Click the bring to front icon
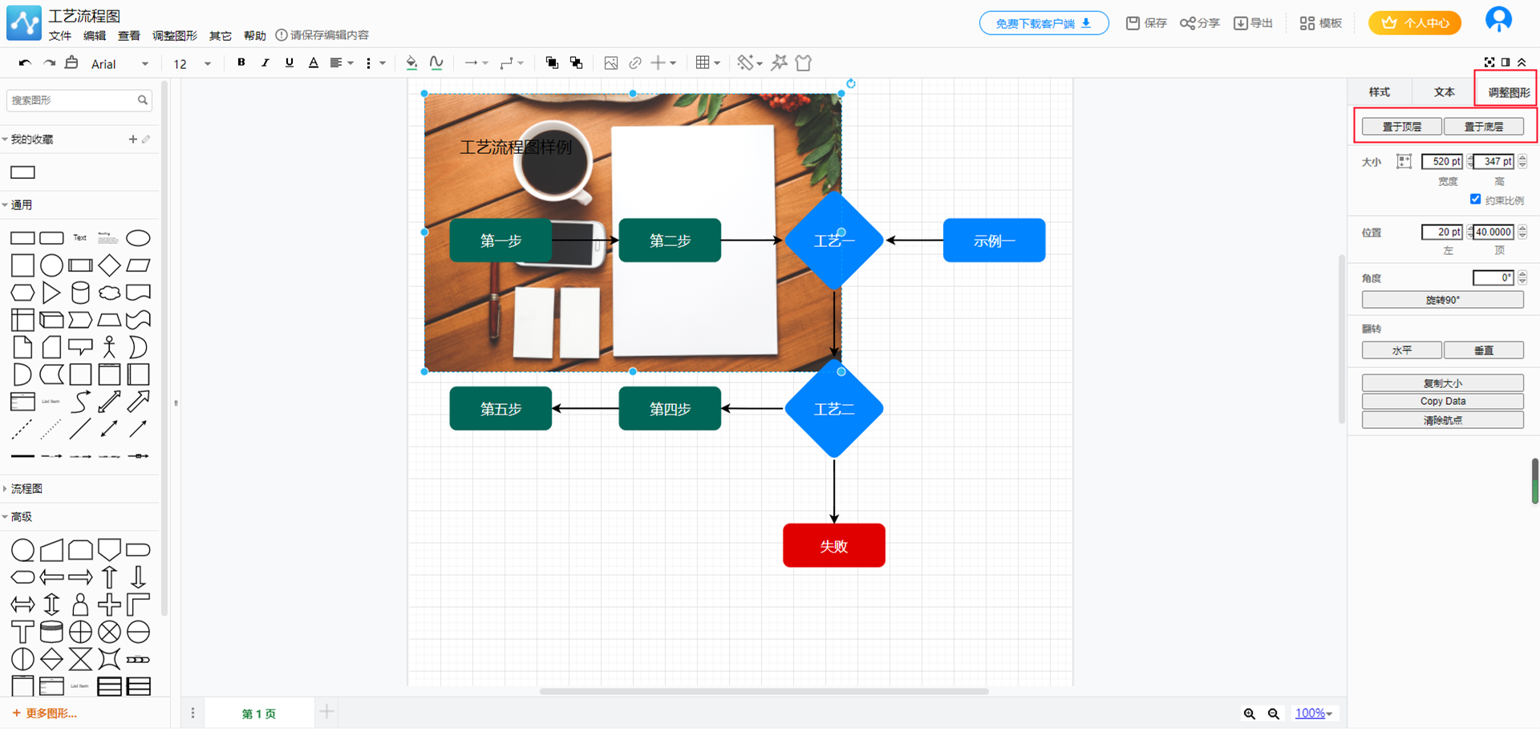1540x732 pixels. click(552, 63)
